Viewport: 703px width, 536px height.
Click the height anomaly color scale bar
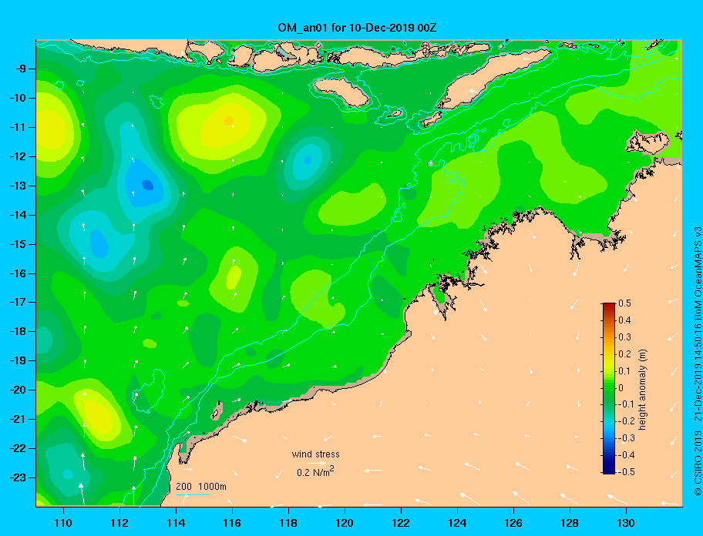coord(609,388)
